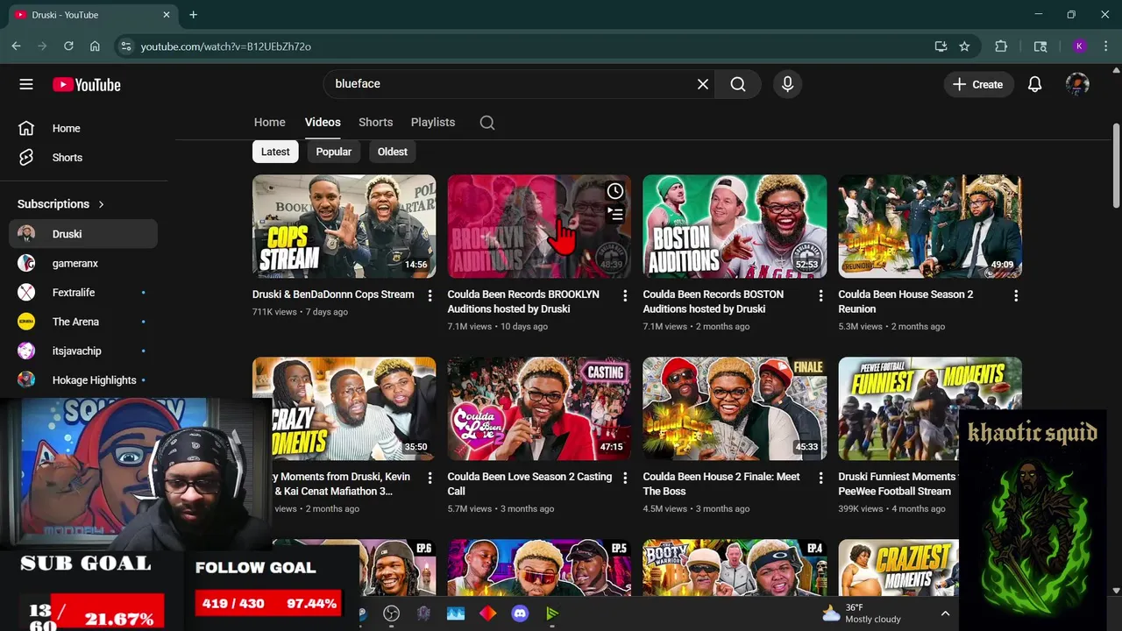This screenshot has height=631, width=1122.
Task: Reload the page with the refresh icon
Action: [x=68, y=46]
